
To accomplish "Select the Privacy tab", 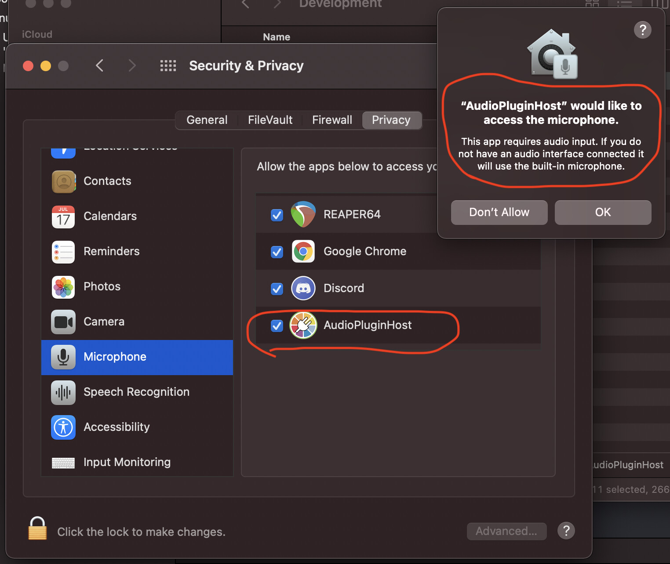I will [391, 120].
